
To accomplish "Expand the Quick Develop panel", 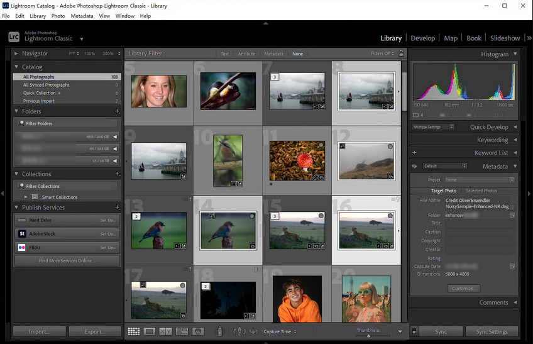I will (x=515, y=126).
